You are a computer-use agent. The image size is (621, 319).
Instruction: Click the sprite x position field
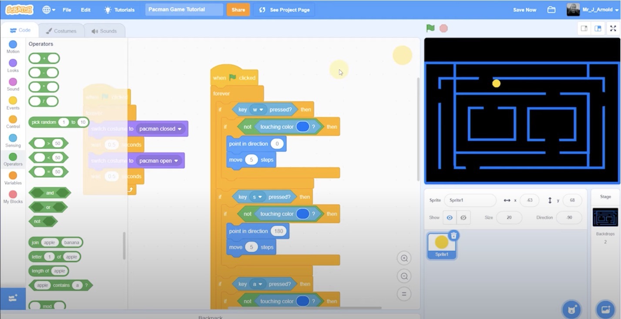[x=529, y=201]
